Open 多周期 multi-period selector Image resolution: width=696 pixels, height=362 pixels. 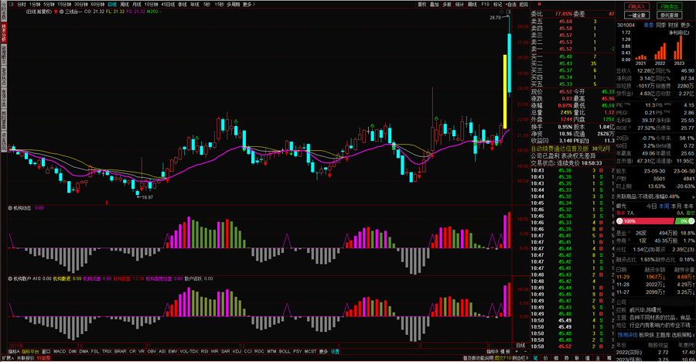[x=232, y=4]
